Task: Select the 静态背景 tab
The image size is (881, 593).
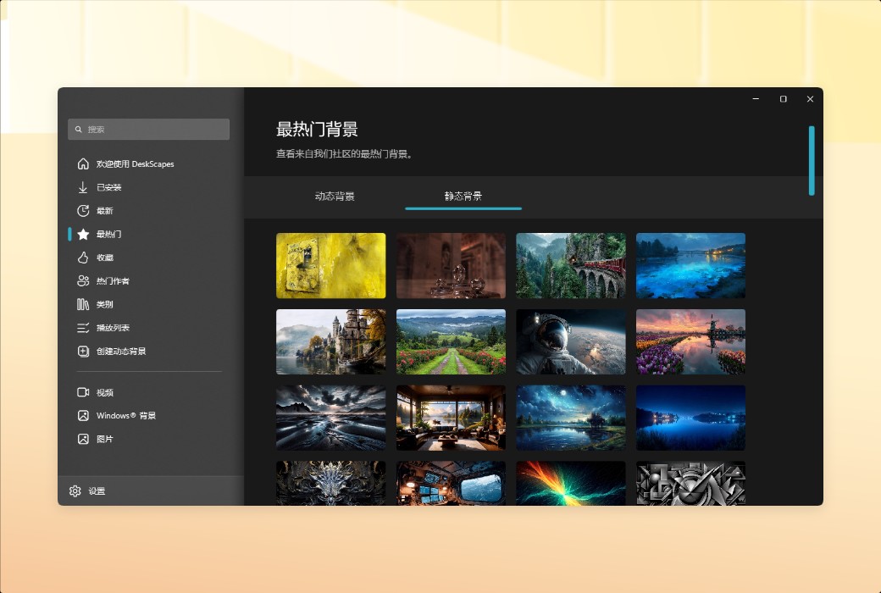Action: 463,196
